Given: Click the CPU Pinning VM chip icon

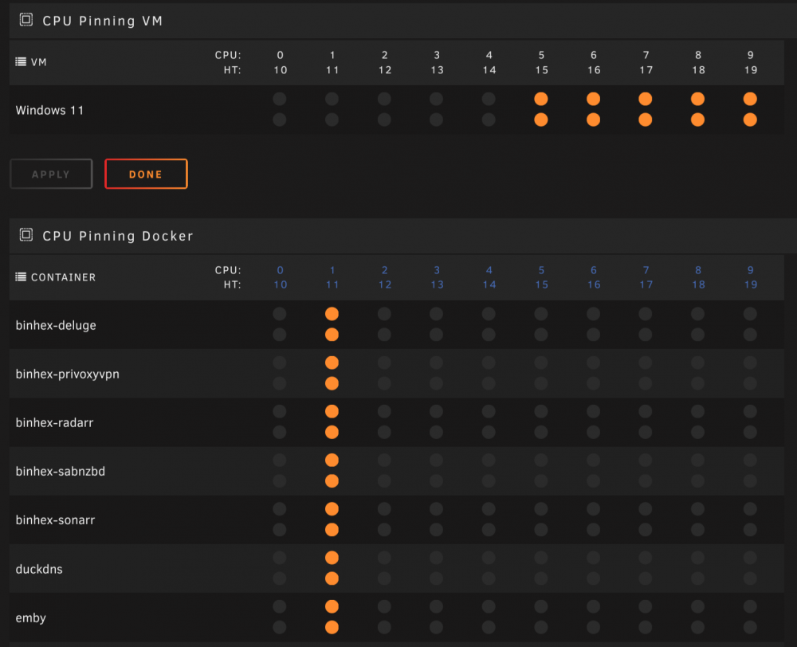Looking at the screenshot, I should 26,20.
